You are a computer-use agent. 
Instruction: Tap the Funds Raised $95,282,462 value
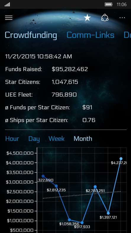(x=70, y=69)
